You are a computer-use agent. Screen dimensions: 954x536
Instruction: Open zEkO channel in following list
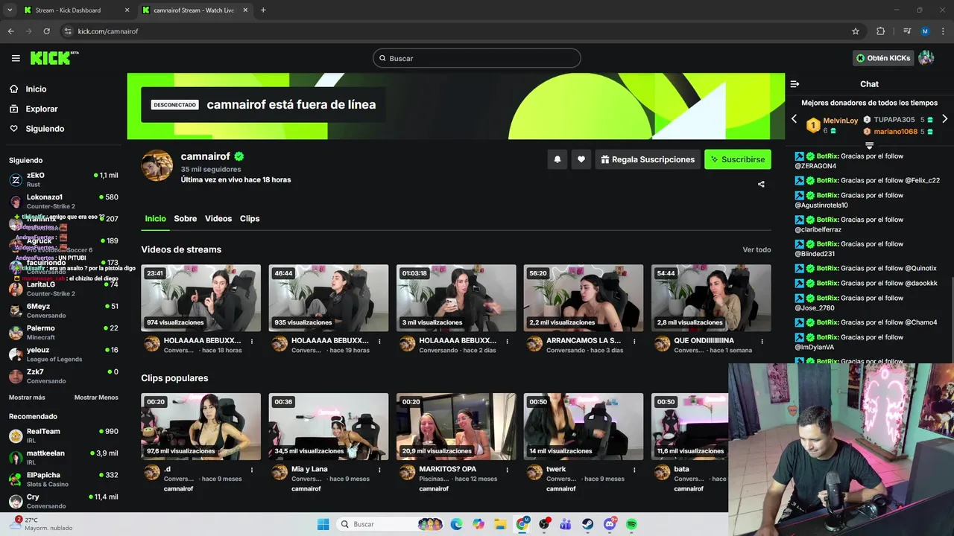tap(63, 179)
